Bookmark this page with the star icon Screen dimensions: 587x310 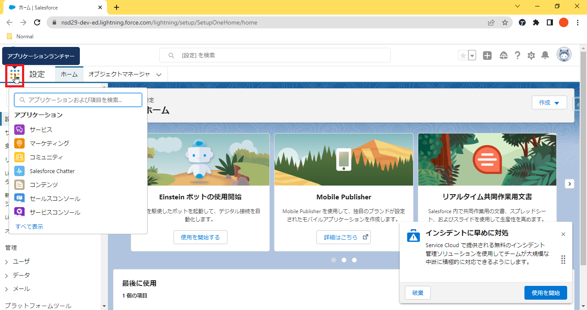(505, 22)
